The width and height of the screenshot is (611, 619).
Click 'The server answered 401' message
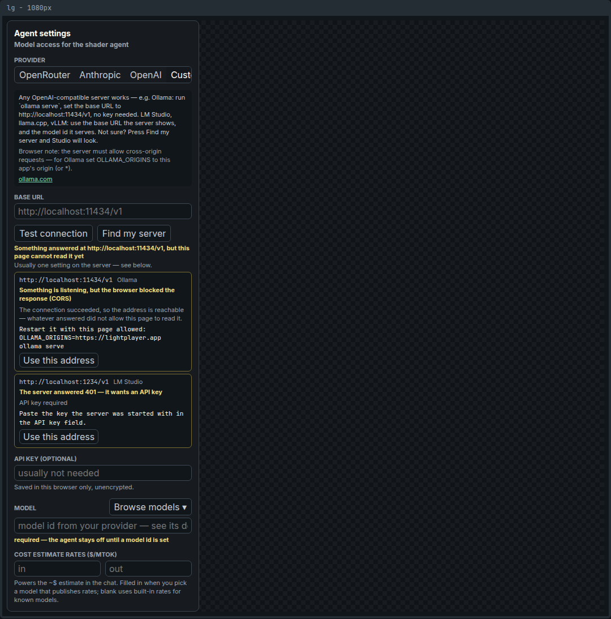tap(91, 392)
